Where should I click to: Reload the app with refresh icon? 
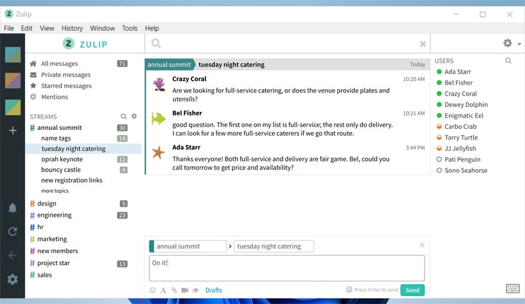[x=13, y=231]
